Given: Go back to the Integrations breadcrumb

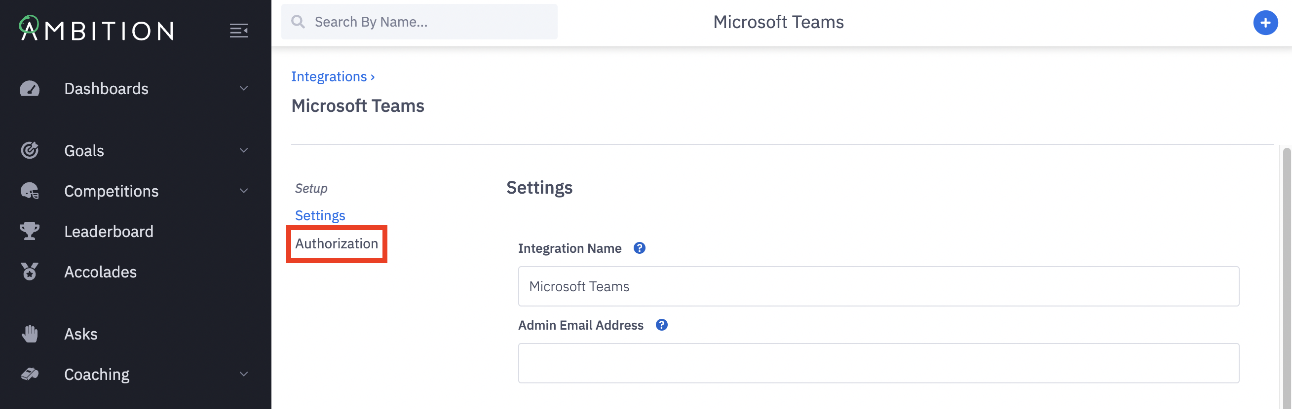Looking at the screenshot, I should pyautogui.click(x=329, y=76).
